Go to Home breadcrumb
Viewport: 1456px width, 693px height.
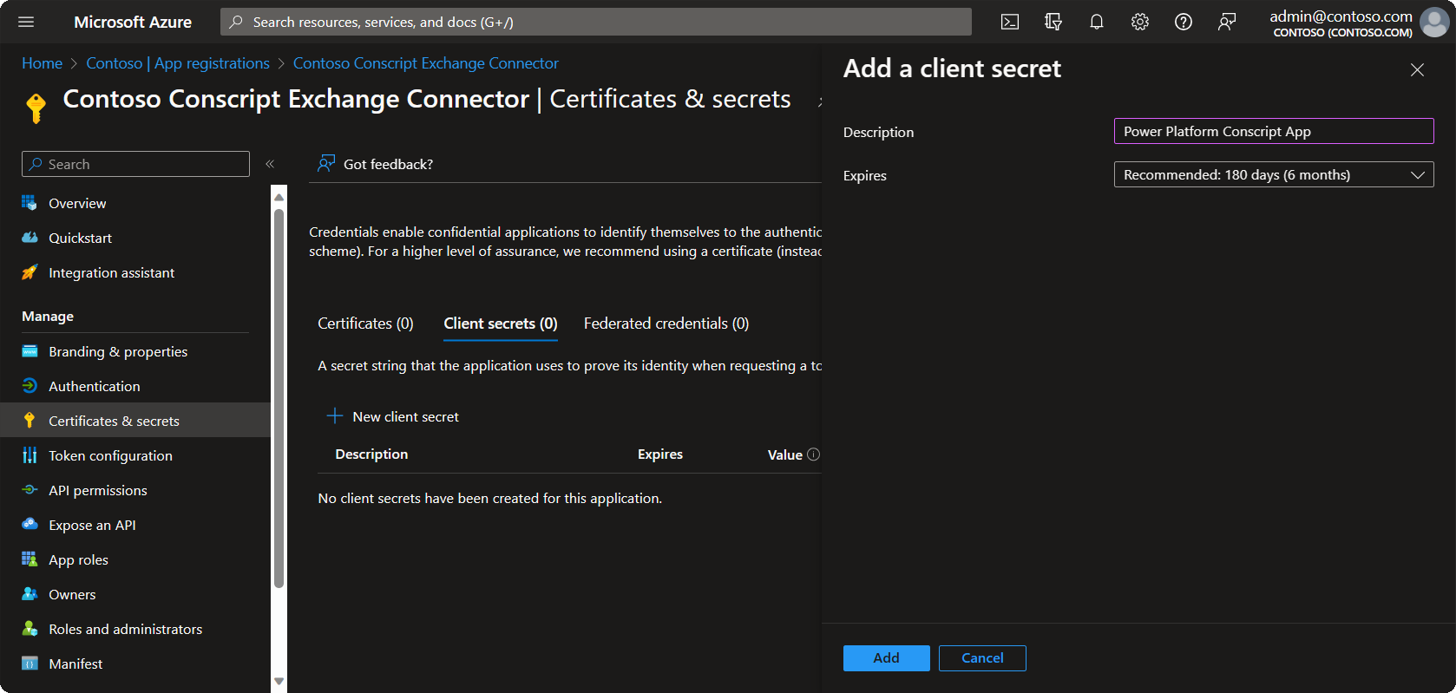click(42, 63)
